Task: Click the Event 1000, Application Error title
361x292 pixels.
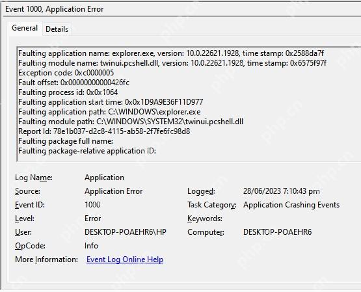Action: click(x=55, y=9)
